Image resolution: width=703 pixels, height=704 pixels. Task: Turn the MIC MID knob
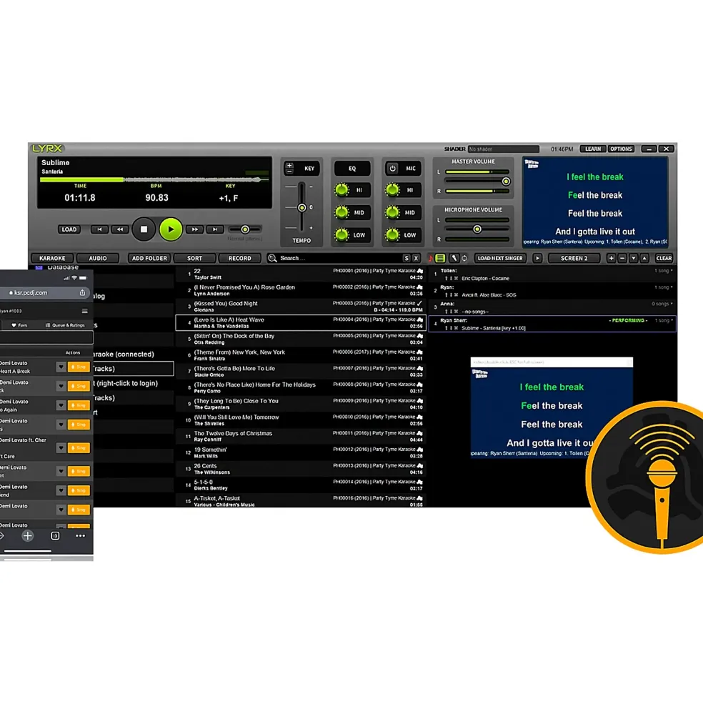point(393,212)
